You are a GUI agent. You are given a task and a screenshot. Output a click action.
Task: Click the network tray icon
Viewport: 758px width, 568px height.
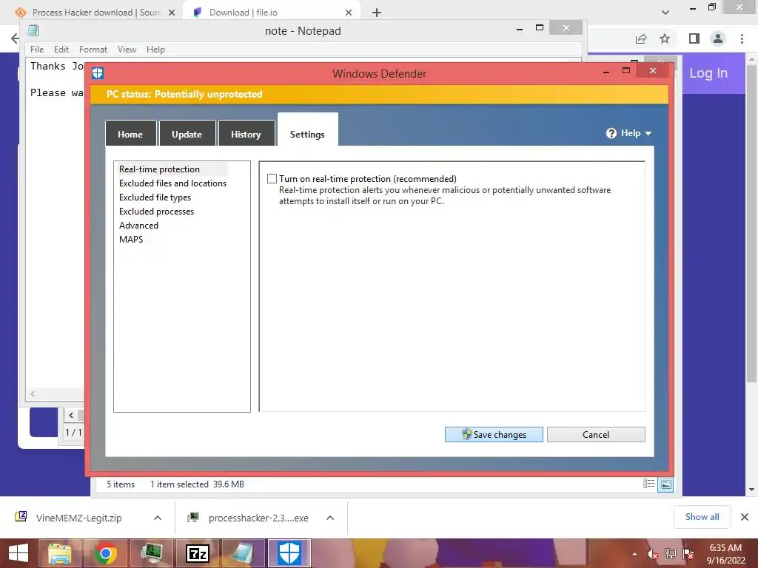(671, 554)
